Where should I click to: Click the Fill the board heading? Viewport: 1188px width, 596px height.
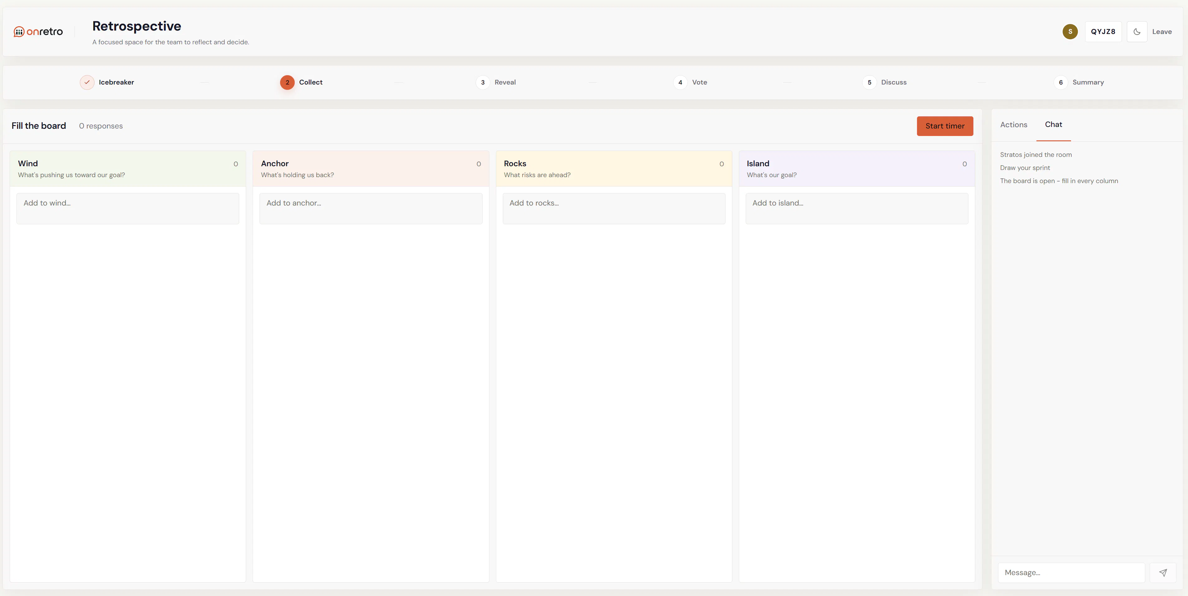39,126
